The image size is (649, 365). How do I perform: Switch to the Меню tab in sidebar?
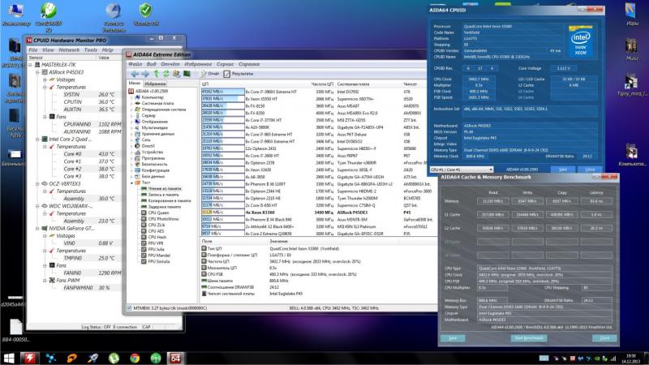134,84
